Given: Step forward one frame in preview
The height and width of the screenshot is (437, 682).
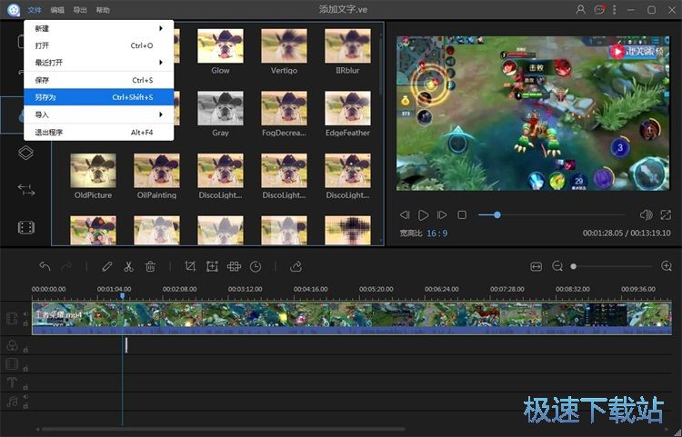Looking at the screenshot, I should pos(442,214).
